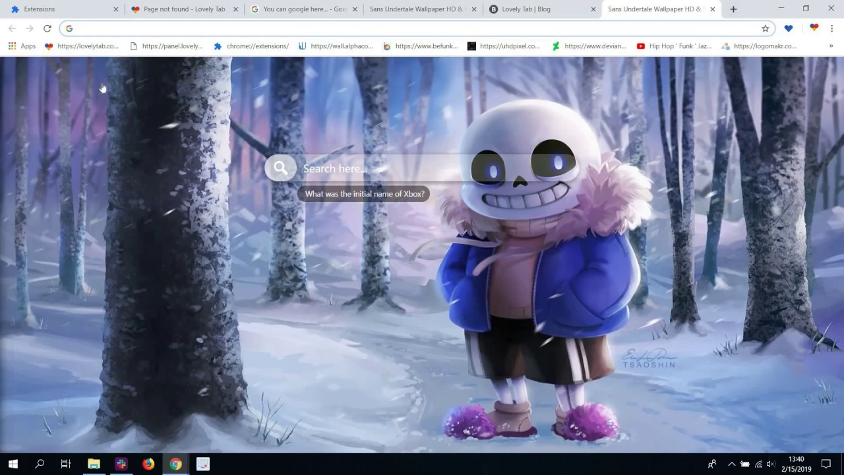The height and width of the screenshot is (475, 844).
Task: Click the Apps link in bookmarks bar
Action: pyautogui.click(x=28, y=46)
